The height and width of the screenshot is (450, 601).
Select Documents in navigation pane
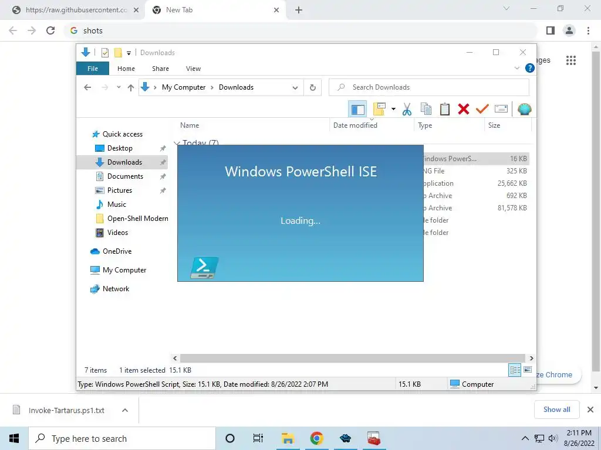click(x=125, y=176)
